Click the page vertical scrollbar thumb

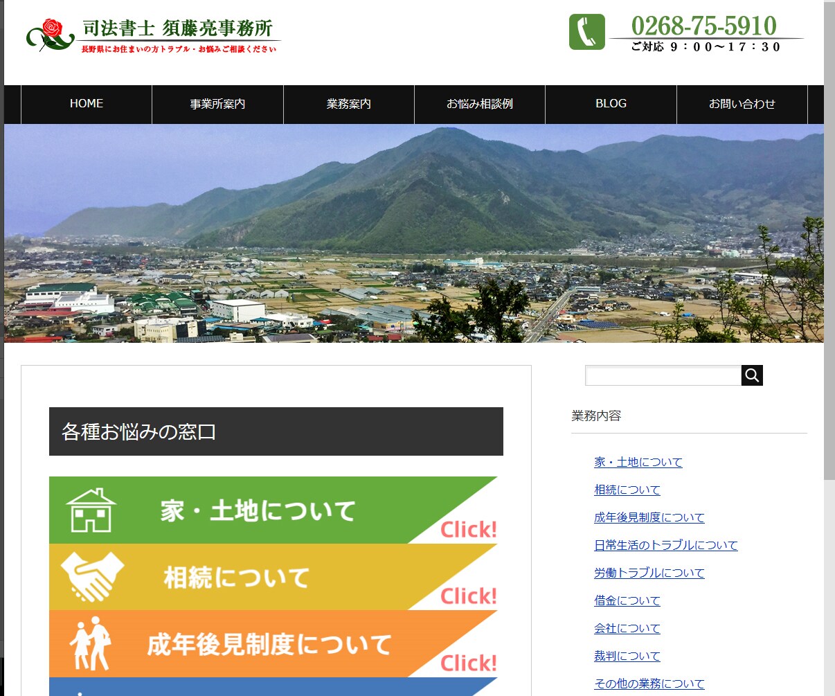(x=829, y=242)
